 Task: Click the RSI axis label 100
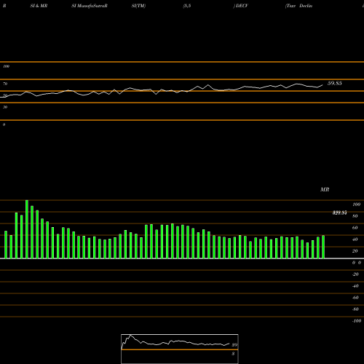coord(6,66)
